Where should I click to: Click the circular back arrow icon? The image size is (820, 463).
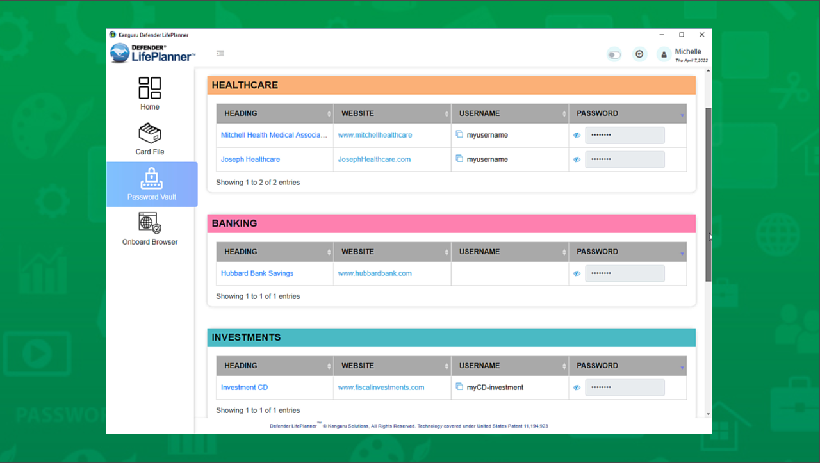click(x=639, y=54)
